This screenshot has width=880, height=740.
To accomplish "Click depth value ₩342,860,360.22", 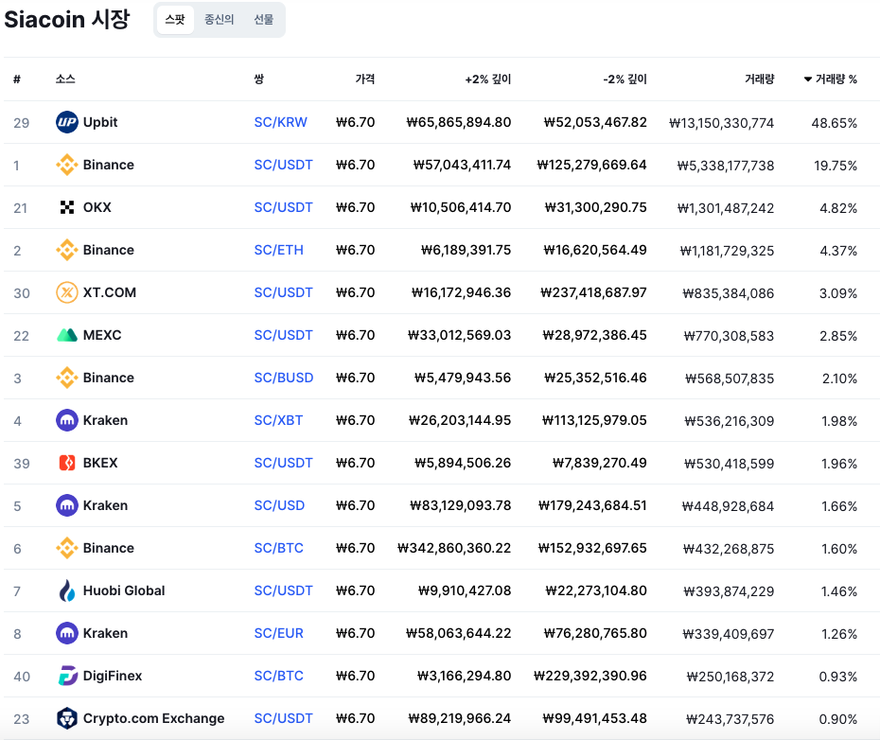I will point(454,548).
